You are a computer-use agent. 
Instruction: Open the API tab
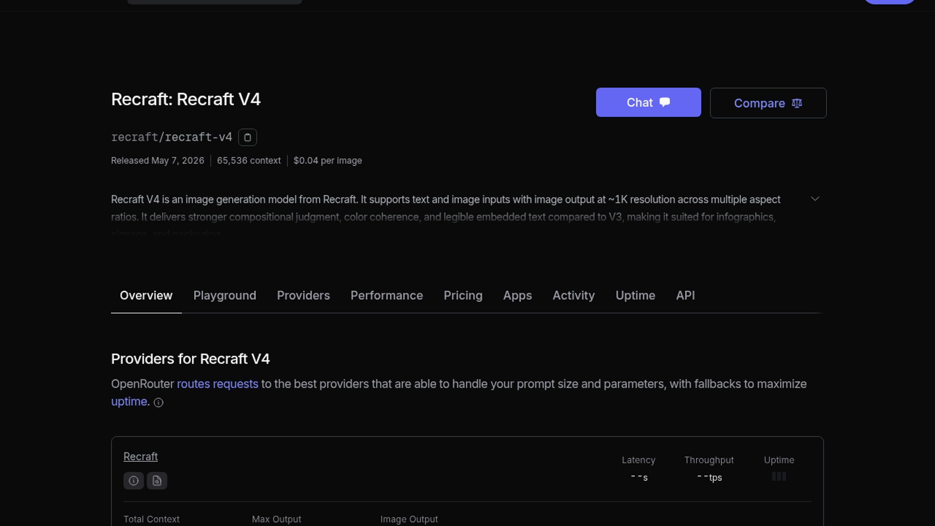coord(685,296)
